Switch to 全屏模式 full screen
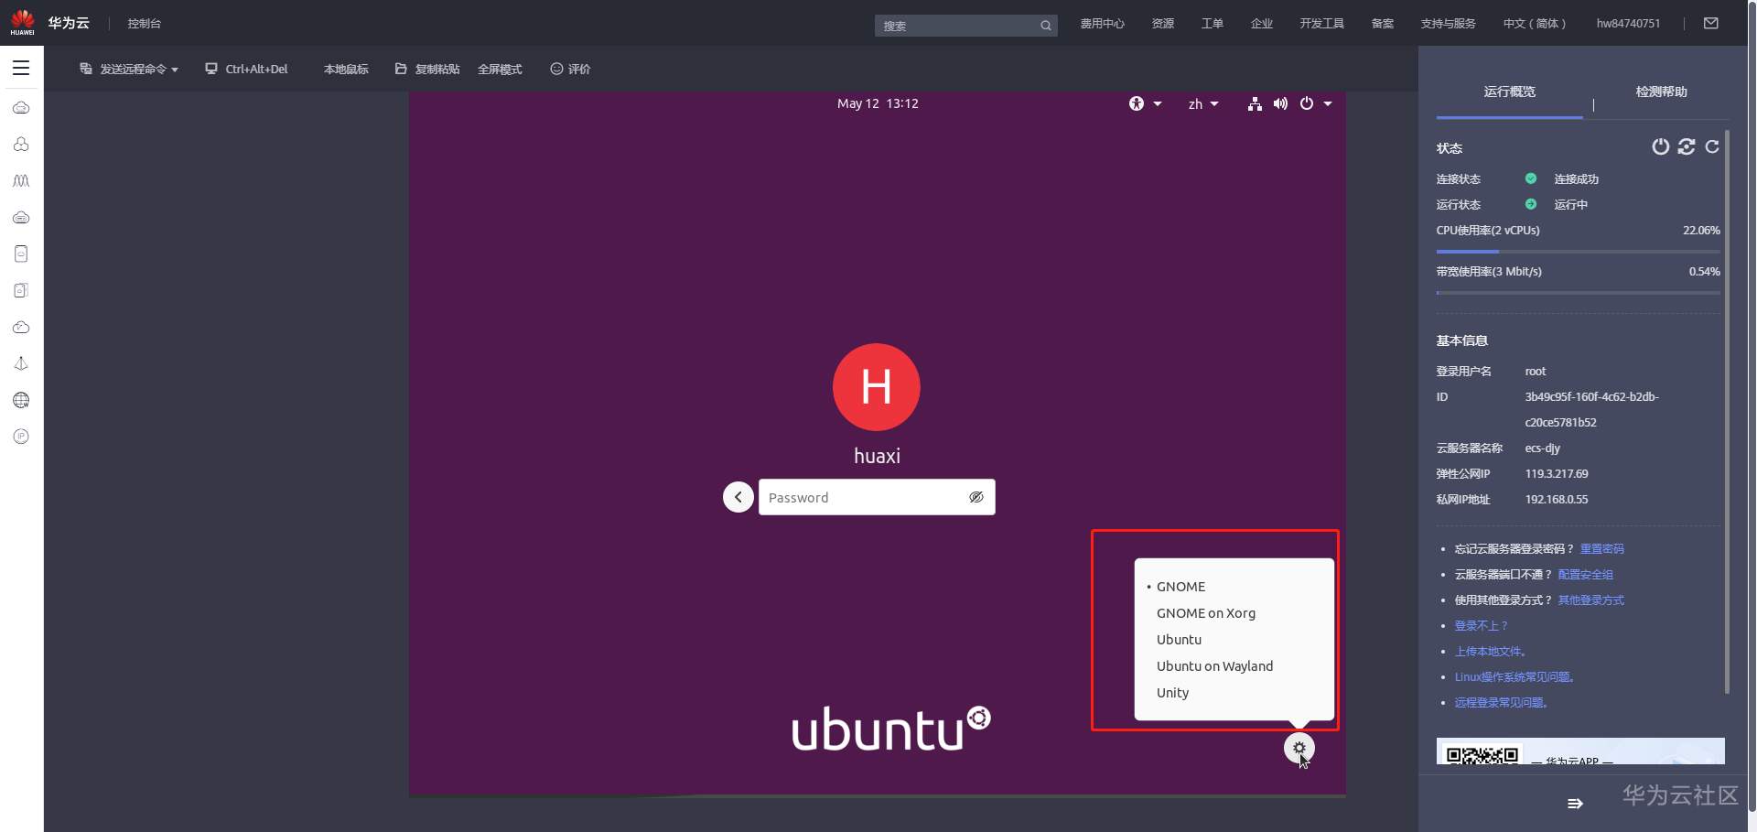 500,70
